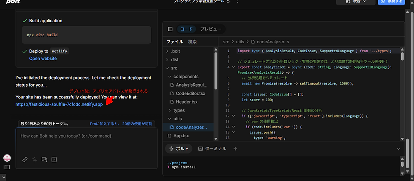Click the npx vite build command block
The width and height of the screenshot is (414, 181).
[87, 35]
